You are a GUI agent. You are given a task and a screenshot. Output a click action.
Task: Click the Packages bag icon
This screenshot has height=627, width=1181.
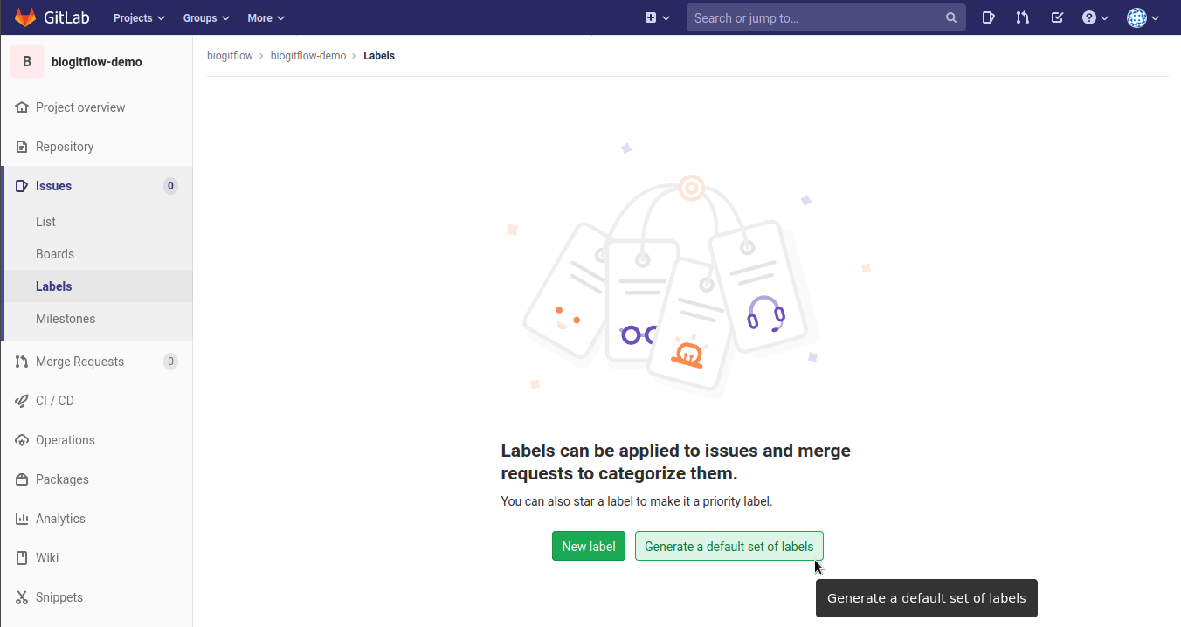(22, 479)
